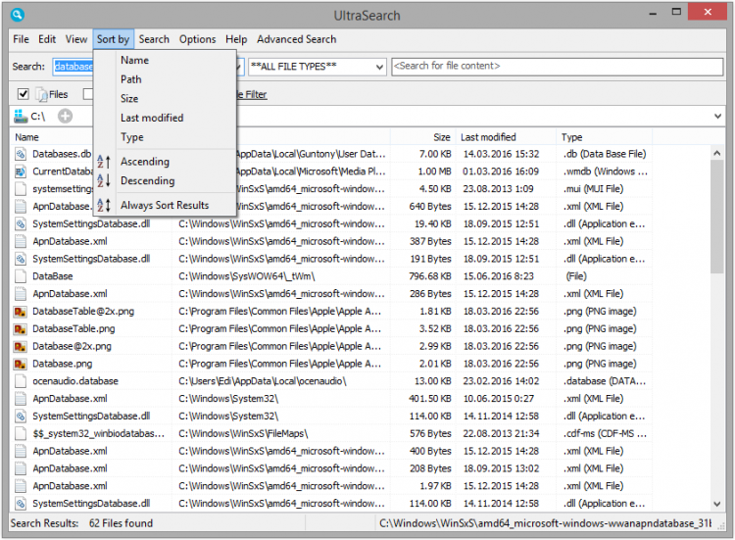Click the DatabaseTable.png file icon
The height and width of the screenshot is (540, 735).
click(21, 328)
